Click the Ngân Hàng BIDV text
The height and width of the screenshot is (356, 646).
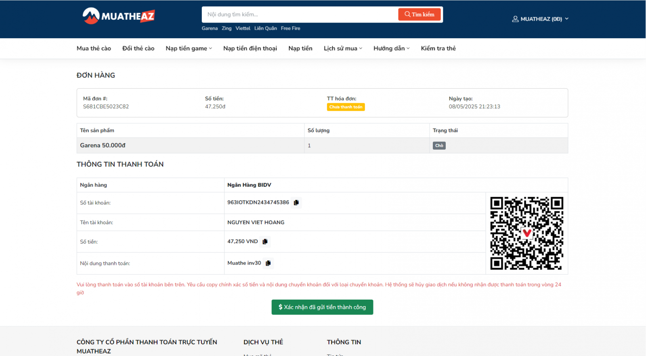249,185
